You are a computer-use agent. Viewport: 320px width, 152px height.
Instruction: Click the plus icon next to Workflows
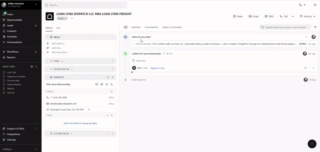[36, 52]
